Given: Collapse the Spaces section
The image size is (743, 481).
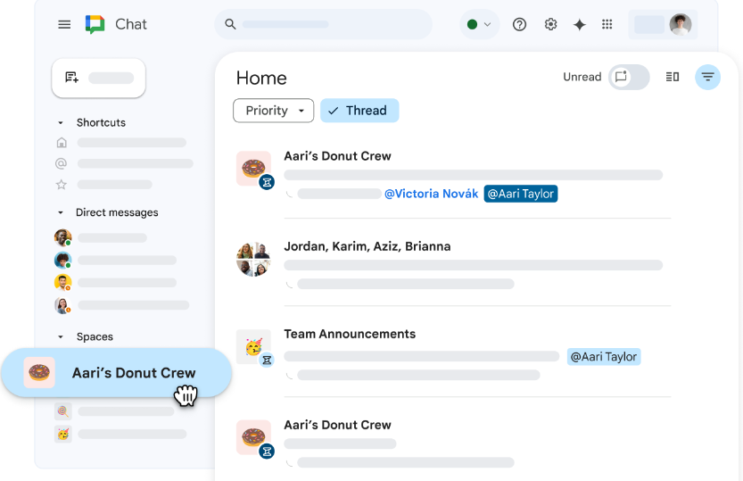Looking at the screenshot, I should tap(60, 337).
